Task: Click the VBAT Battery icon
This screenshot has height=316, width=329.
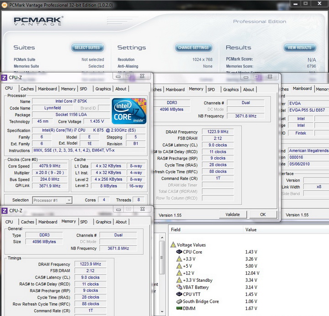Action: click(179, 287)
